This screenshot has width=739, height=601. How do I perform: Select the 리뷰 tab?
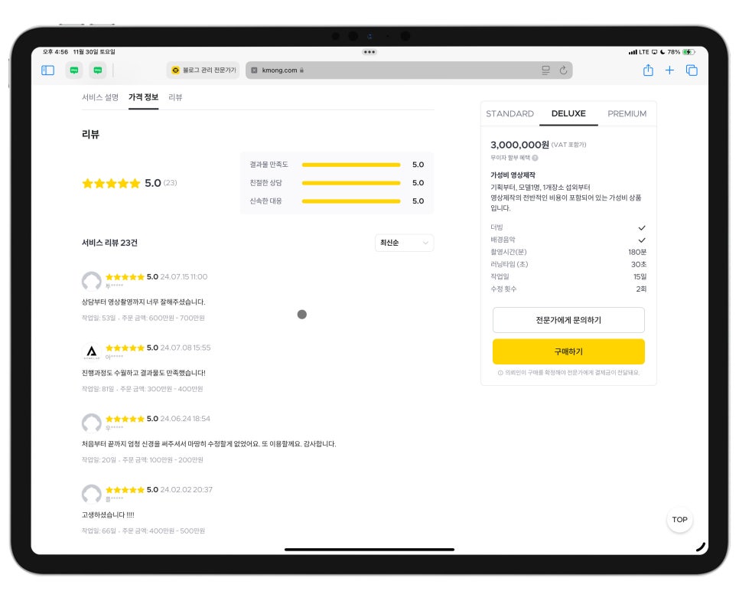(x=175, y=97)
